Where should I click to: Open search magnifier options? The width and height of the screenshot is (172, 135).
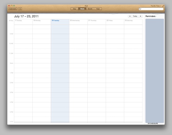(140, 9)
